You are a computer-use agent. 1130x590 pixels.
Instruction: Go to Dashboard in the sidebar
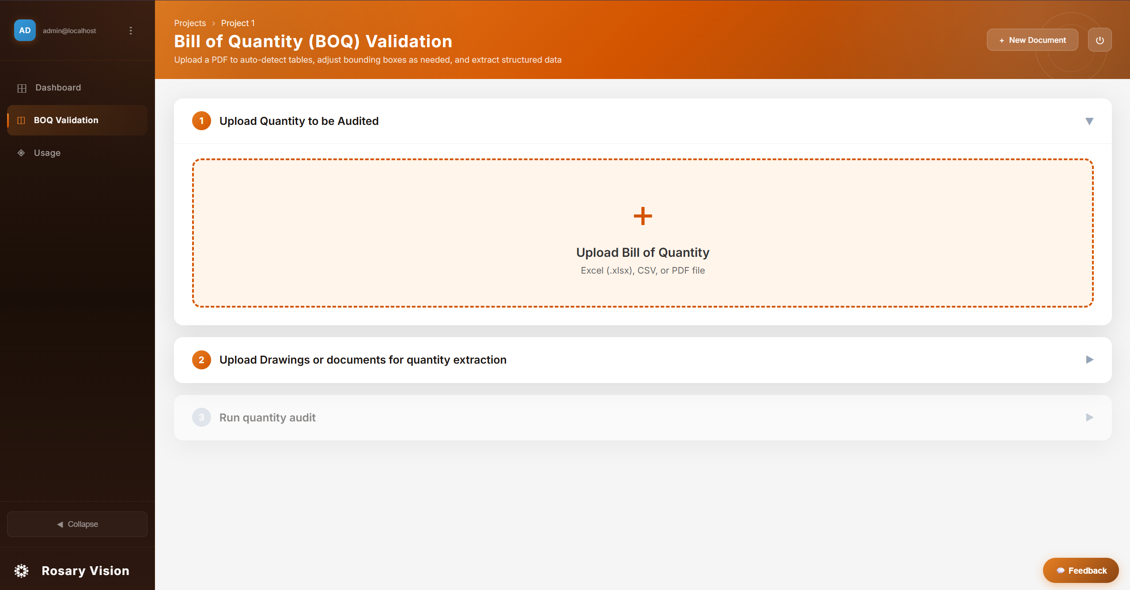58,88
